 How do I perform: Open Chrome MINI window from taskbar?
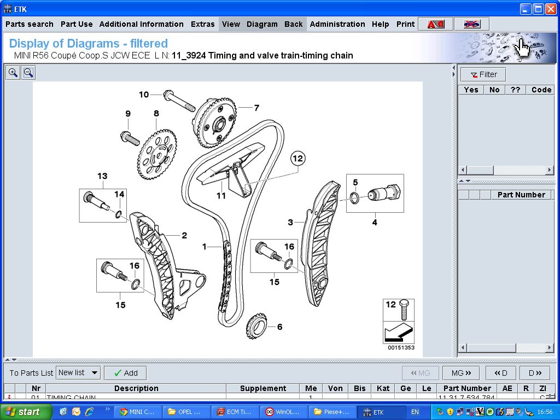[x=138, y=412]
